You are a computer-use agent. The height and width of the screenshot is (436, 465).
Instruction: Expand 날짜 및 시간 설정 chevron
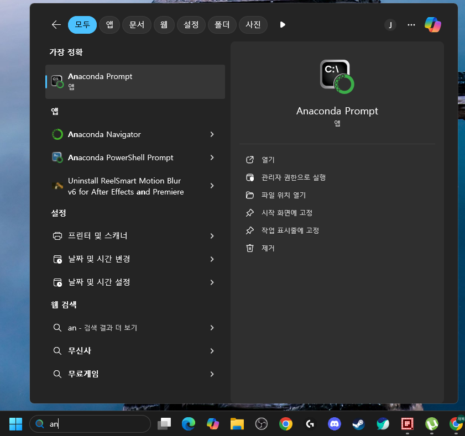pos(212,282)
